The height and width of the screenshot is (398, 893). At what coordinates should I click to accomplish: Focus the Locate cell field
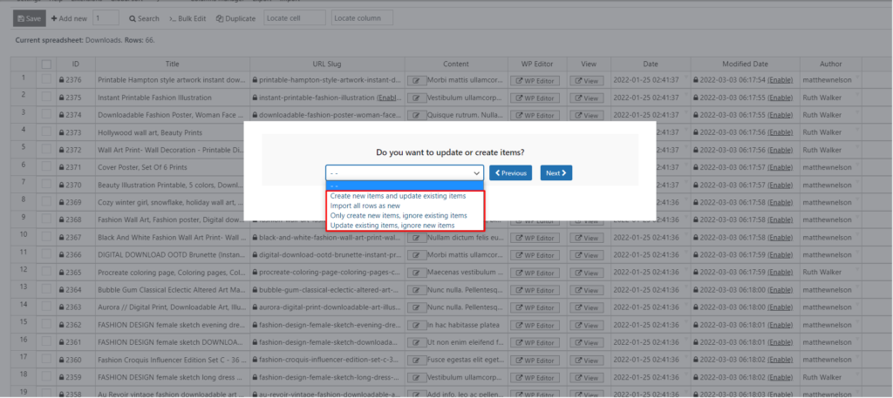[x=295, y=18]
